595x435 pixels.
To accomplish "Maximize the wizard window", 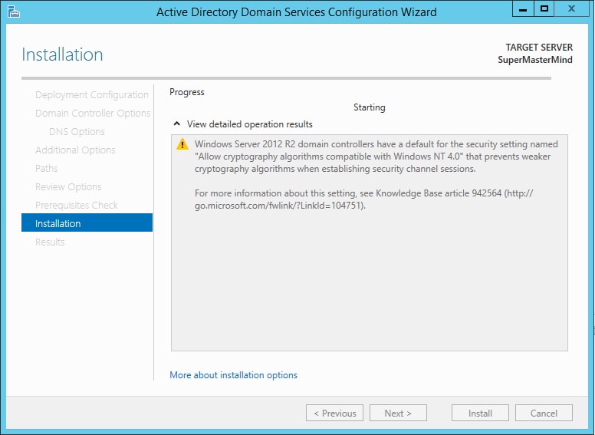I will pos(544,8).
